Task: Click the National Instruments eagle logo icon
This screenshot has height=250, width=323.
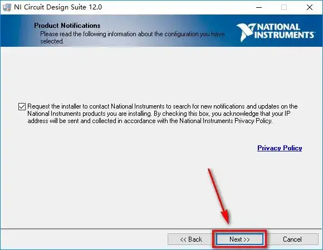Action: click(246, 32)
